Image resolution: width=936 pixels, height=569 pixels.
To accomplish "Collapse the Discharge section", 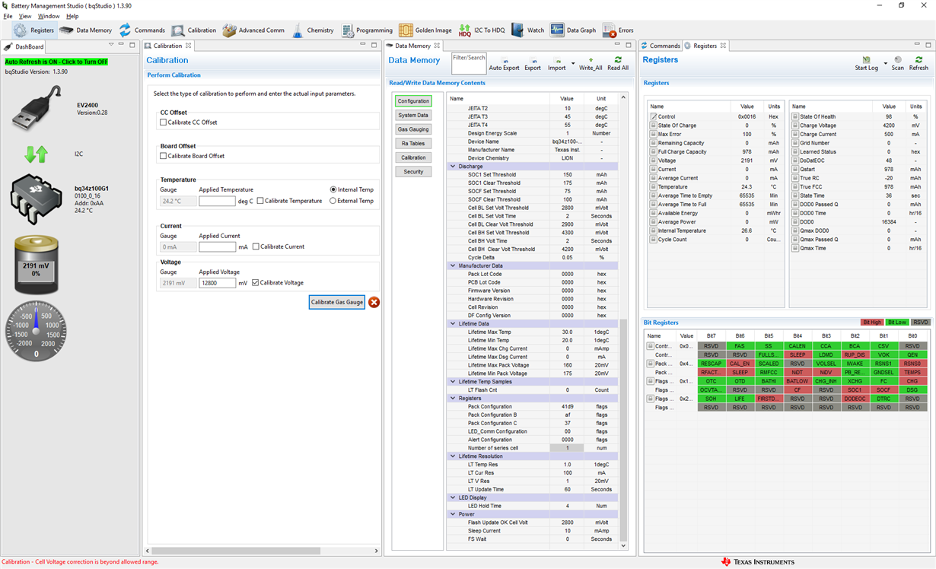I will (453, 167).
